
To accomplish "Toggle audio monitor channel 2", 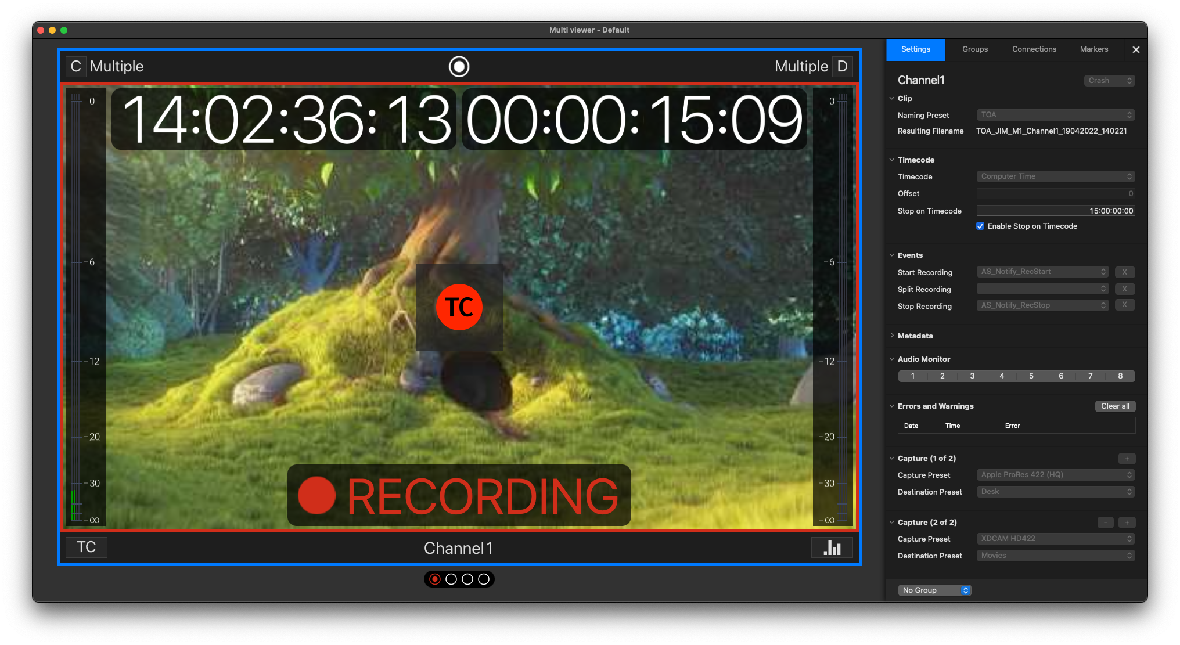I will (942, 376).
